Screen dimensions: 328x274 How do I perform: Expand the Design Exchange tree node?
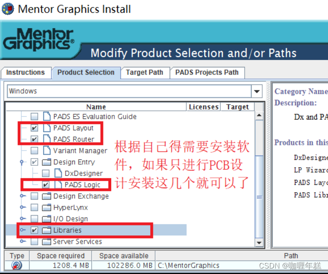pos(23,196)
